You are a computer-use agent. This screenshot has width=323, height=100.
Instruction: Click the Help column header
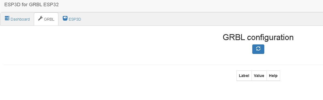click(x=273, y=76)
